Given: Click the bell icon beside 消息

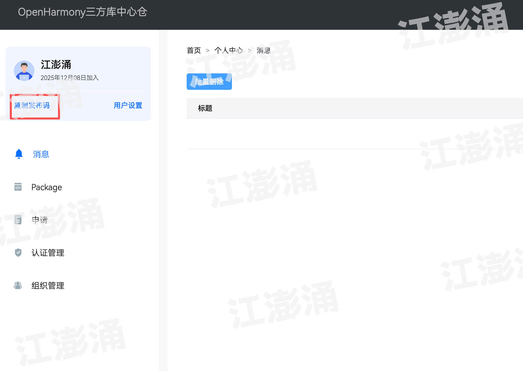Looking at the screenshot, I should pos(19,154).
